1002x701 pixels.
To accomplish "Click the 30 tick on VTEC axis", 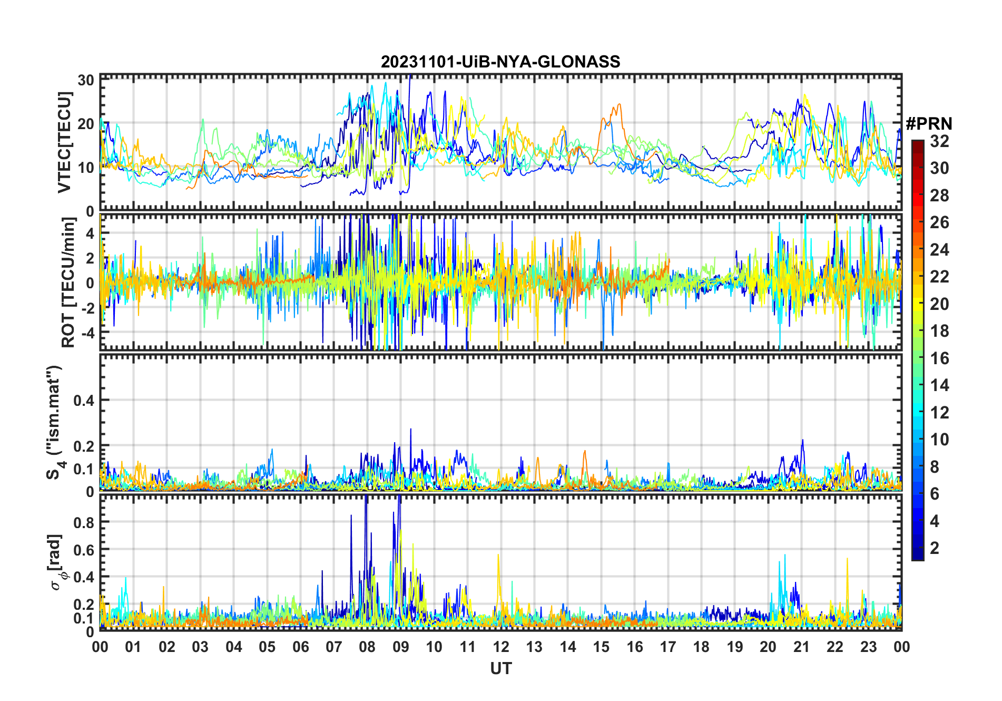I will (86, 80).
